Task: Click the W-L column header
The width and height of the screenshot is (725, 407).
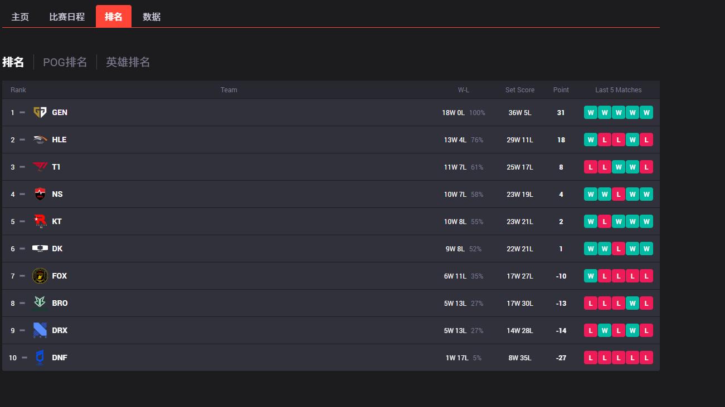Action: (x=464, y=90)
